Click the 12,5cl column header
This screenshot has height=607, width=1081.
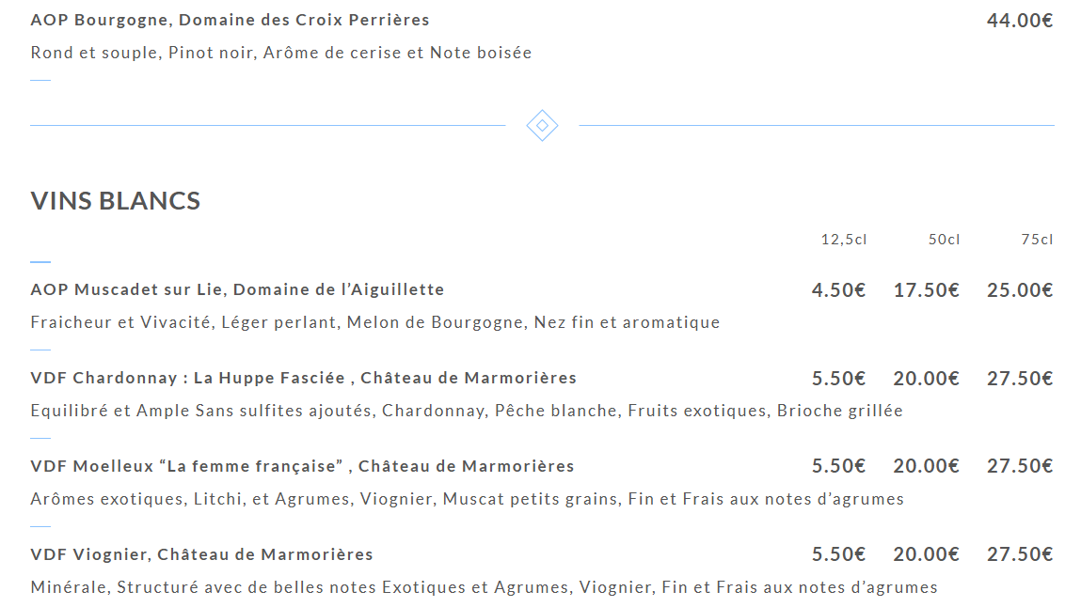[844, 240]
